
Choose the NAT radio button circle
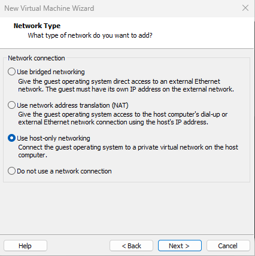[11, 105]
